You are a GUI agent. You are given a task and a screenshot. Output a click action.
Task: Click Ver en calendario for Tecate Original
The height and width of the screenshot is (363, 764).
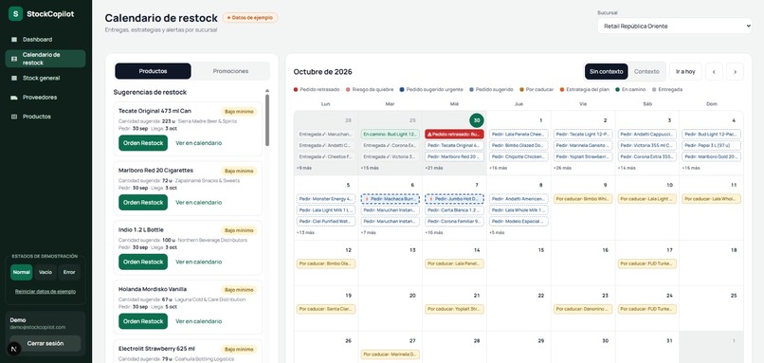pos(199,143)
